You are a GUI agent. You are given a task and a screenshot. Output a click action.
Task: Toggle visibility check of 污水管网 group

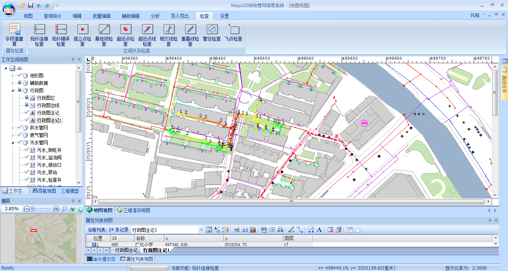click(x=19, y=142)
